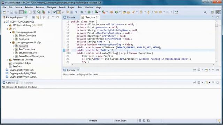Select the Java perspective icon
Viewport: 223px width, 125px height.
pos(218,12)
